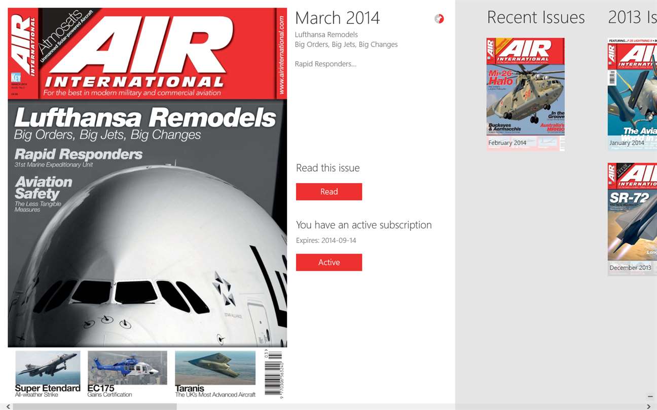Jump to the 2013 Issues section heading

pos(632,18)
